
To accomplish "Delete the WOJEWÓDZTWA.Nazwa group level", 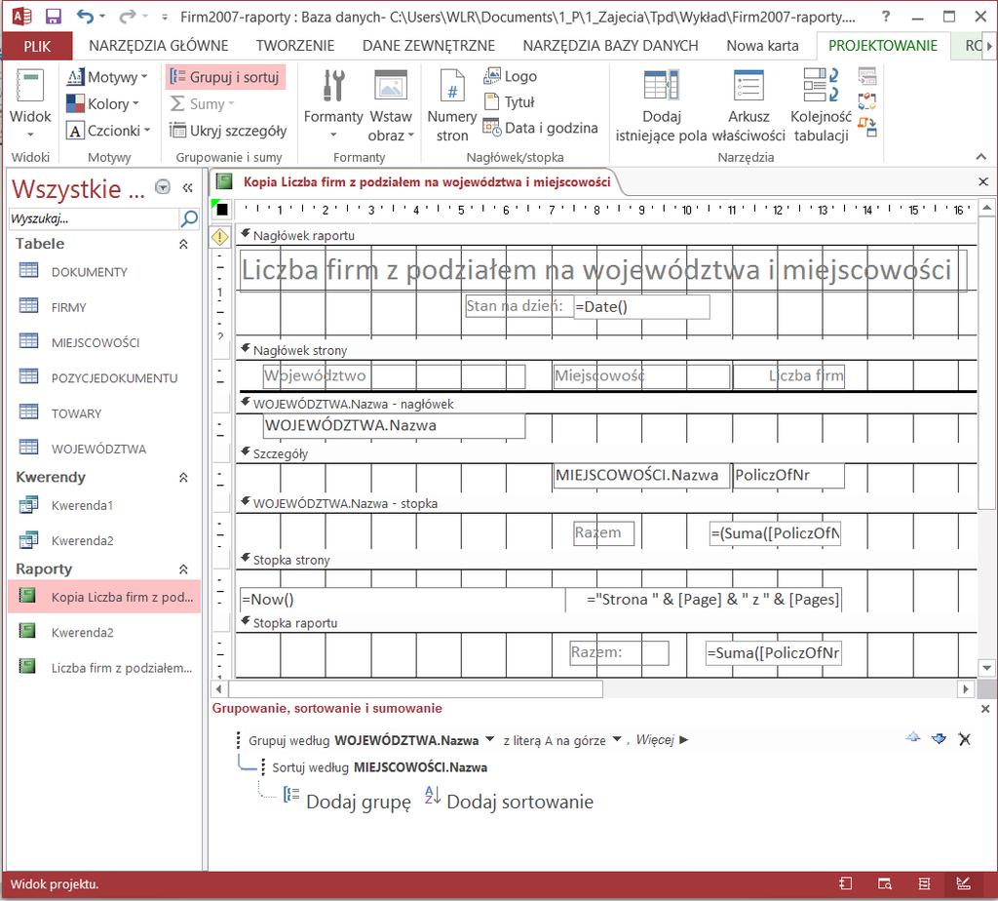I will tap(964, 738).
